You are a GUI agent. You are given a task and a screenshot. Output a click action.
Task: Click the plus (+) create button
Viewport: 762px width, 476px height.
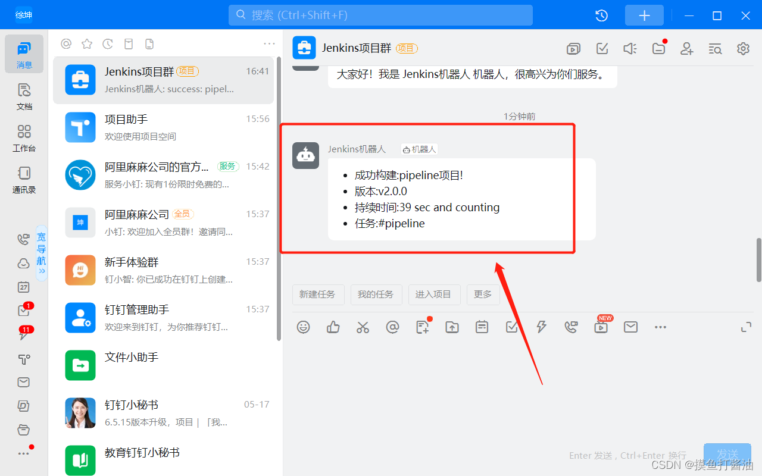pos(644,15)
